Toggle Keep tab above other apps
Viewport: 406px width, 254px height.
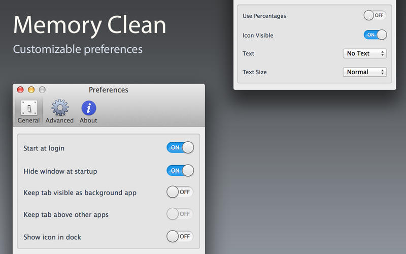(180, 214)
